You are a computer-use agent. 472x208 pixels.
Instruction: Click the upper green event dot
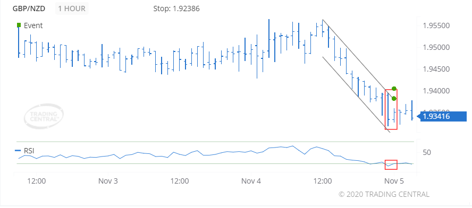pos(394,89)
